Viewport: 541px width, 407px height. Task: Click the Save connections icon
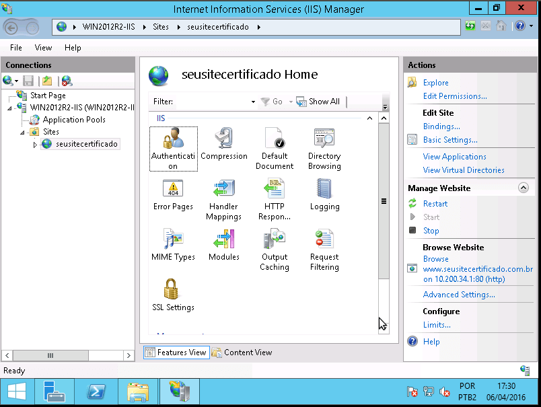point(28,81)
